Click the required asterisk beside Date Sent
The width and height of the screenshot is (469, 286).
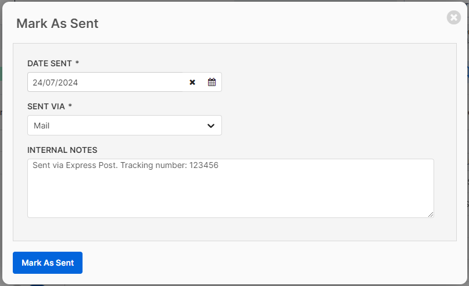[x=77, y=63]
